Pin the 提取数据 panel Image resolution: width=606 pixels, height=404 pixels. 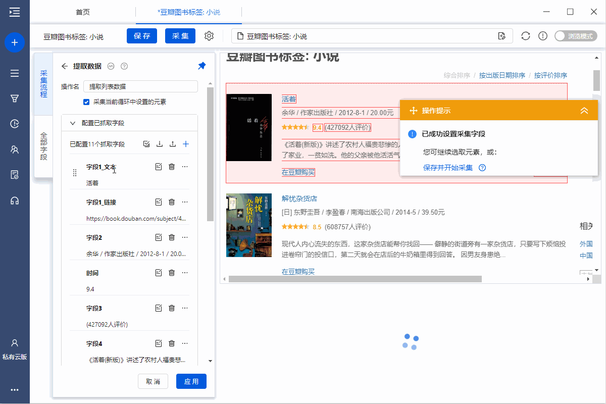tap(201, 66)
